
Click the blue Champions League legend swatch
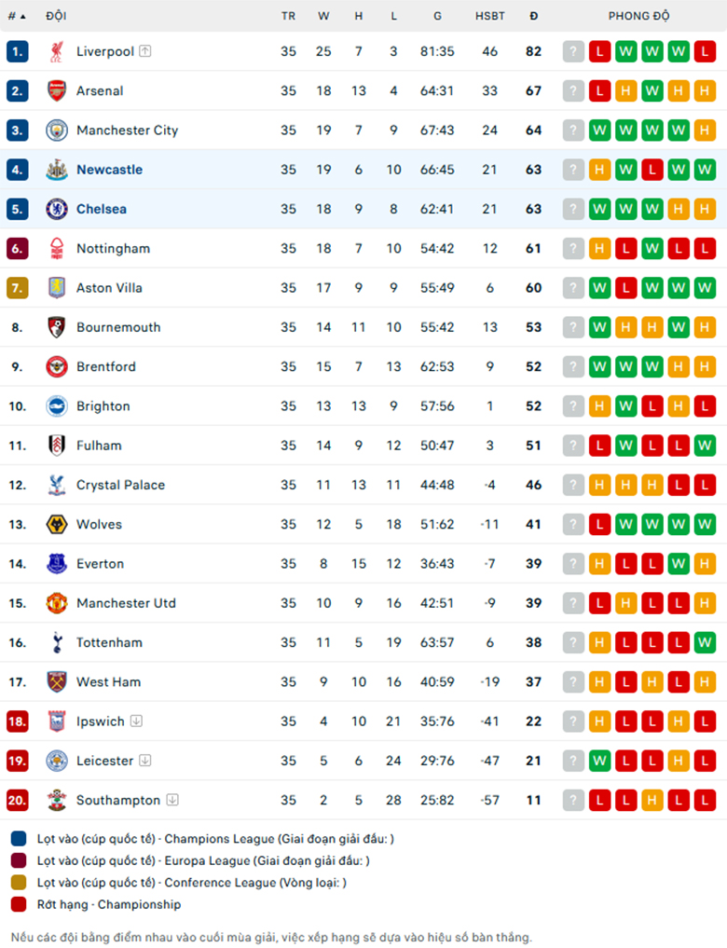19,839
